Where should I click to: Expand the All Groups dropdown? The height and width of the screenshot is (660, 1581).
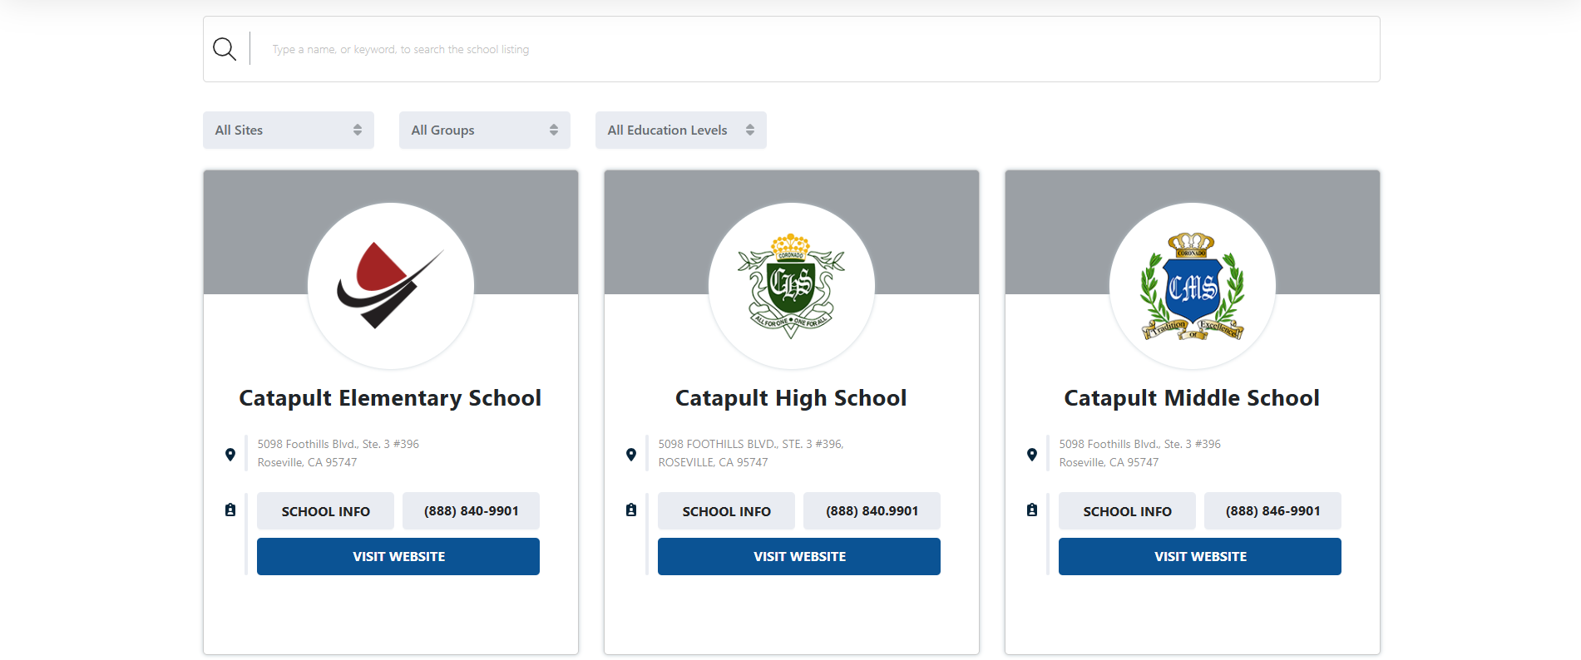(x=485, y=131)
